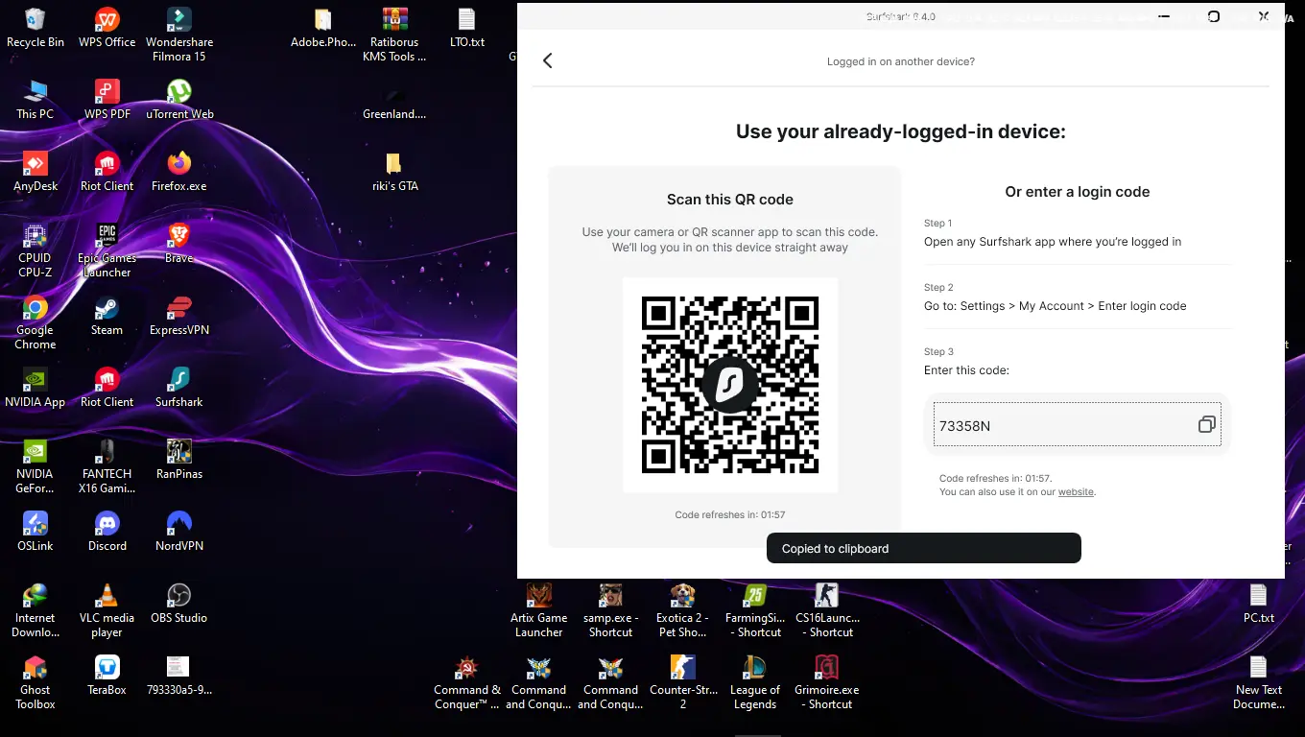Click the 'Scan this QR code' heading
Viewport: 1305px width, 737px height.
pos(730,200)
